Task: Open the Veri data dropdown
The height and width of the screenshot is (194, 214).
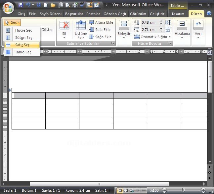Action: point(198,30)
